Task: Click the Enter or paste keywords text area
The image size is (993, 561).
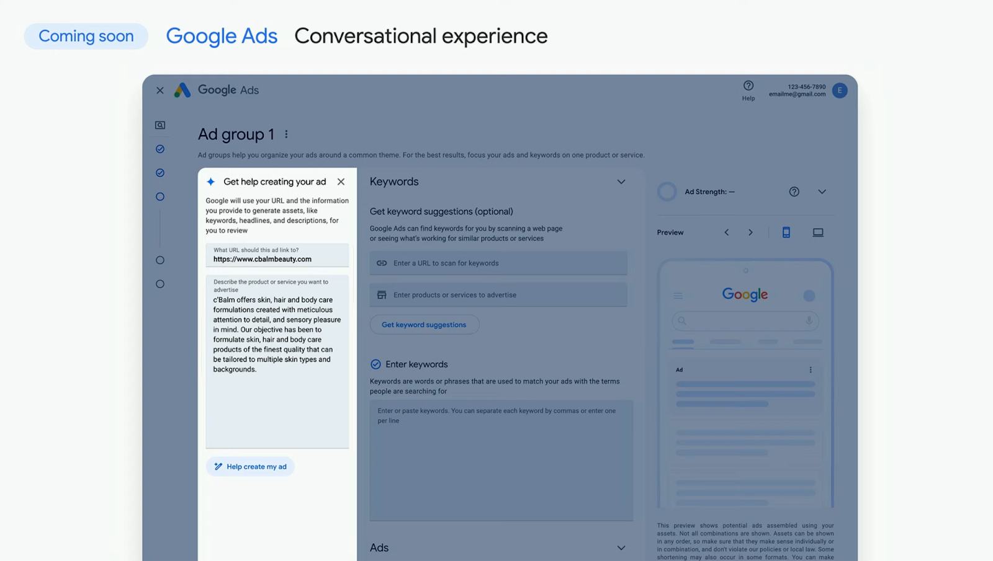Action: click(501, 461)
